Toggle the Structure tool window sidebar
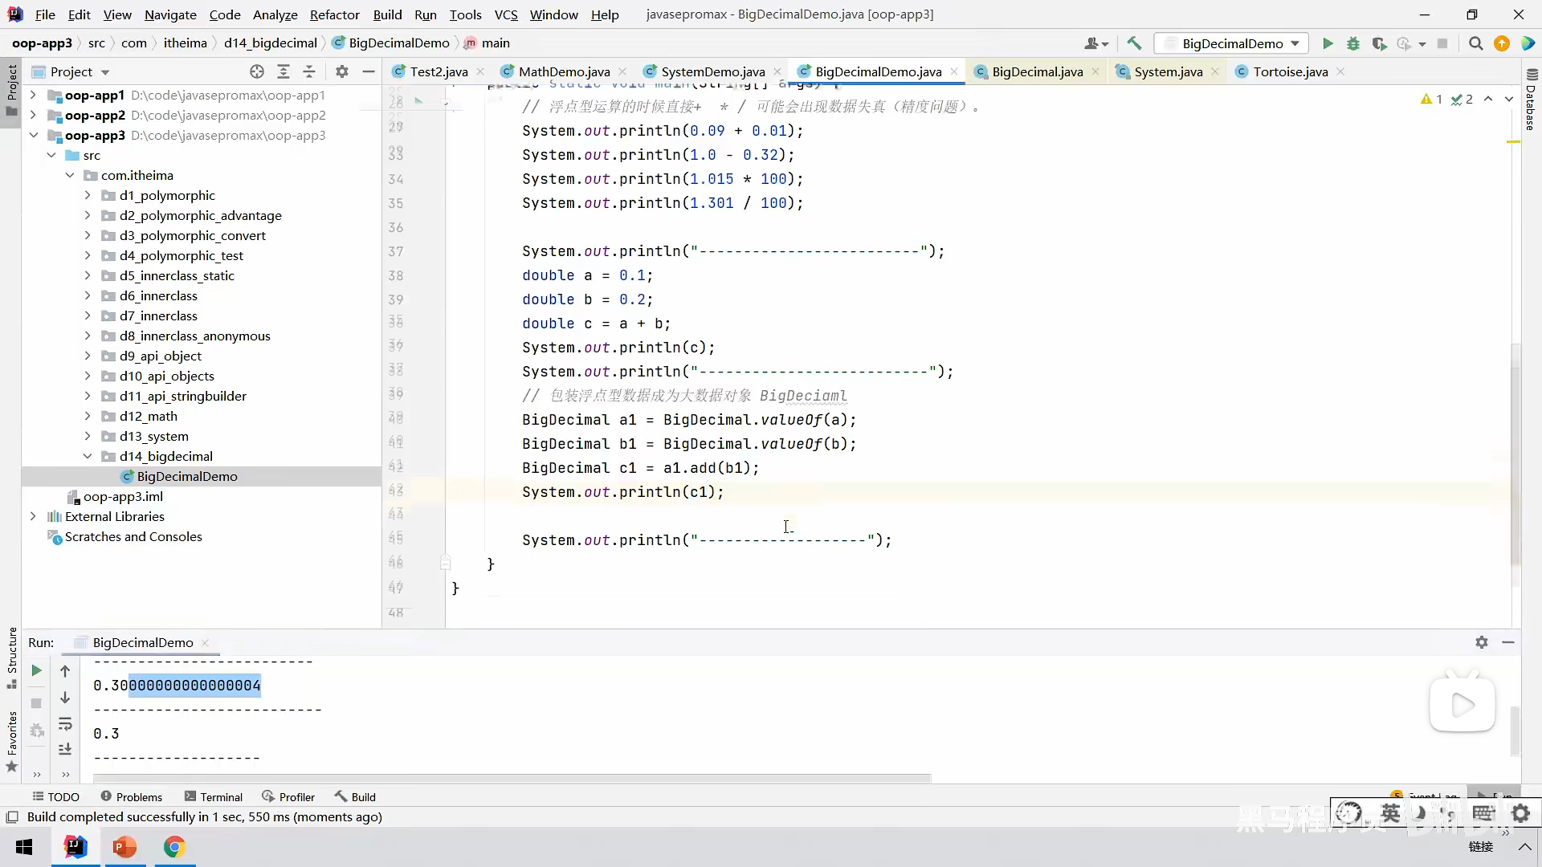Screen dimensions: 1542x867 coord(12,657)
